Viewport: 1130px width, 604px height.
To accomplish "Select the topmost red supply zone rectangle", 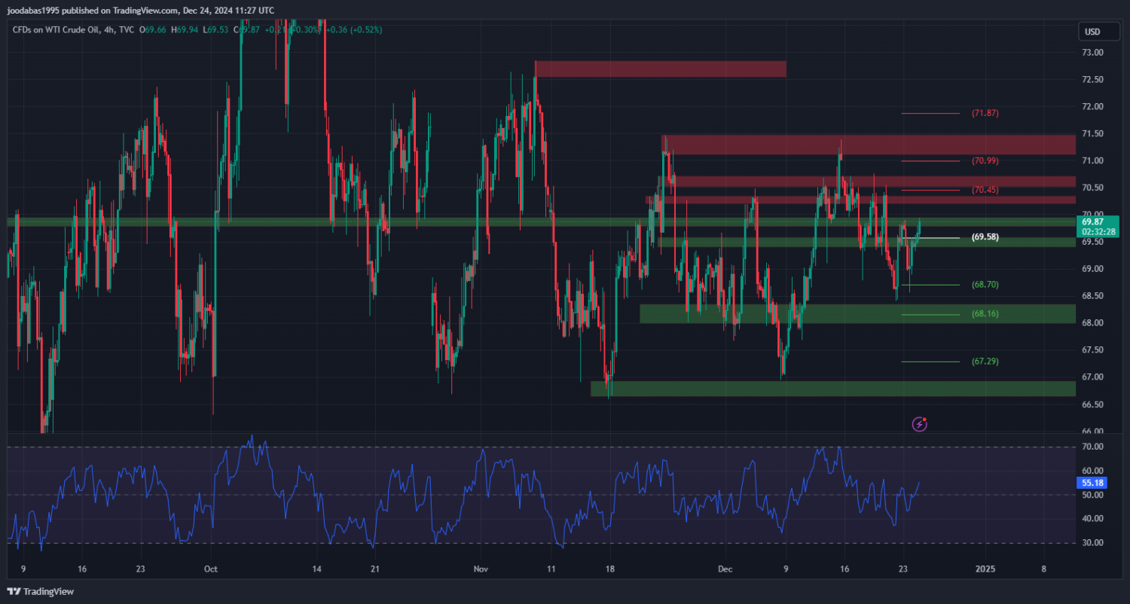I will tap(660, 69).
